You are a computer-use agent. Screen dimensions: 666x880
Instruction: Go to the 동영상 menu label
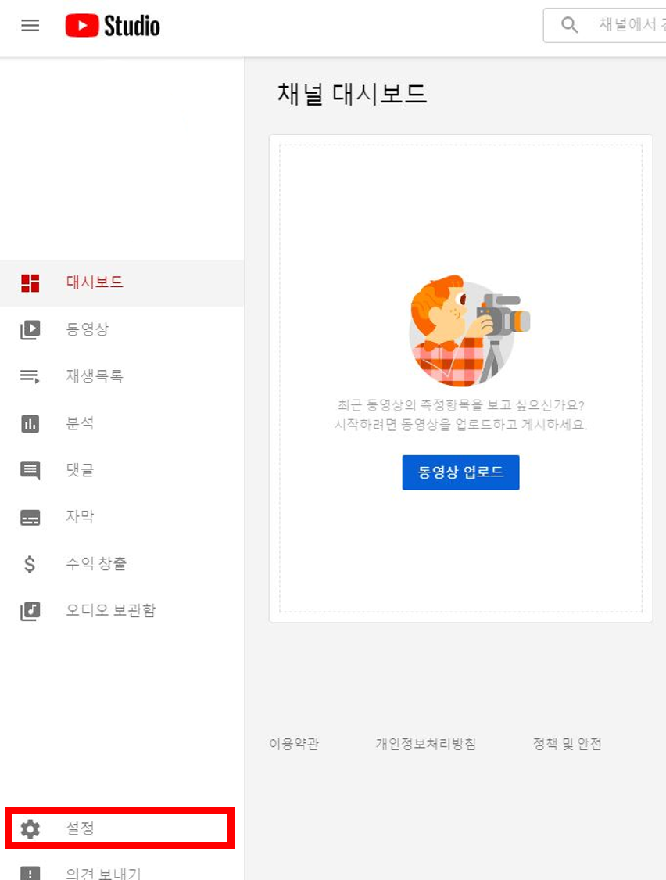[x=87, y=329]
